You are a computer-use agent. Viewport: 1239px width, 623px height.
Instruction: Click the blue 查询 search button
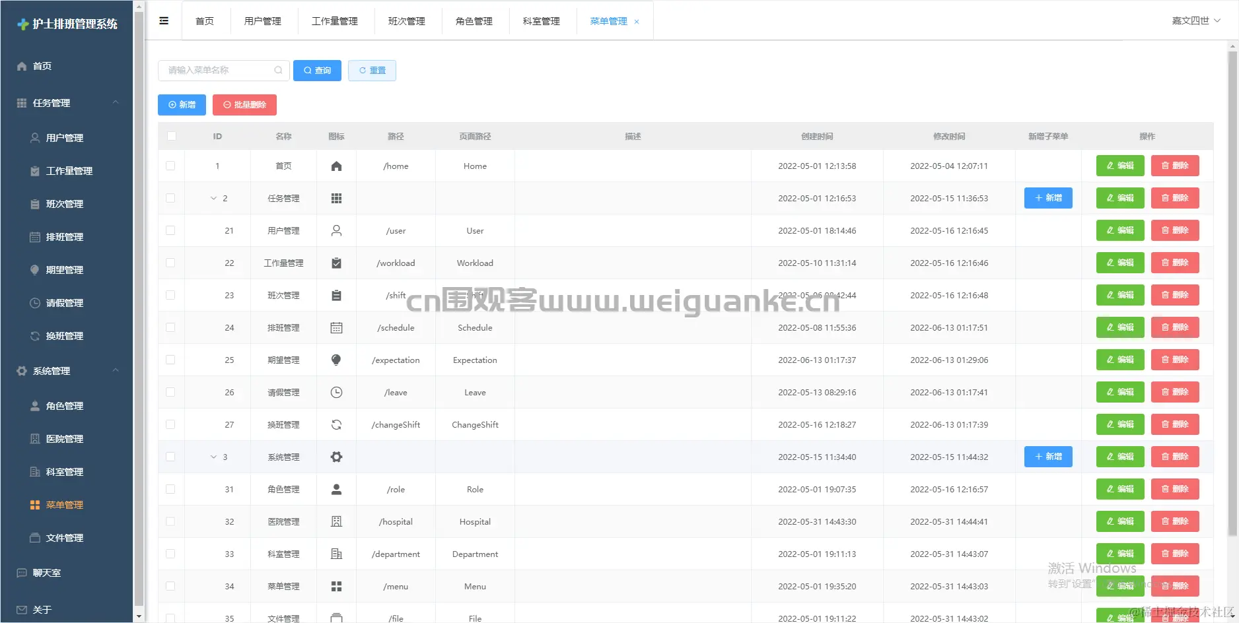coord(317,71)
